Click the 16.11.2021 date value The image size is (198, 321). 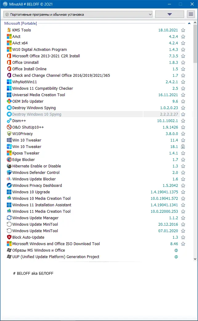click(x=168, y=95)
